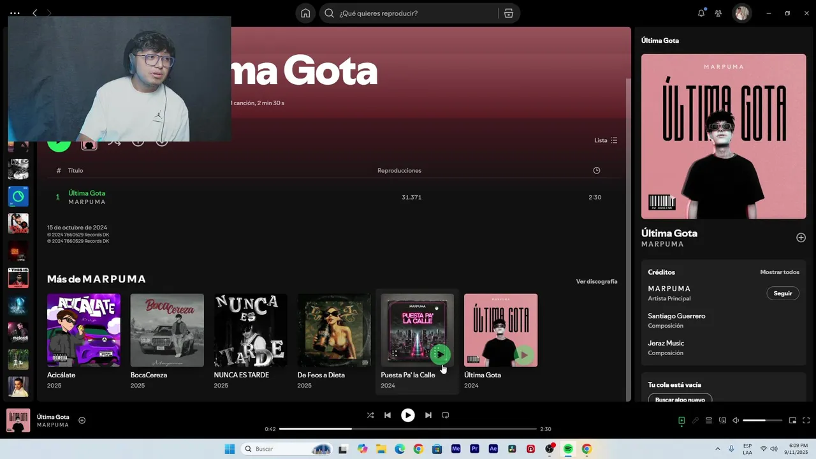This screenshot has height=459, width=816.
Task: Open the queue icon
Action: (x=709, y=420)
